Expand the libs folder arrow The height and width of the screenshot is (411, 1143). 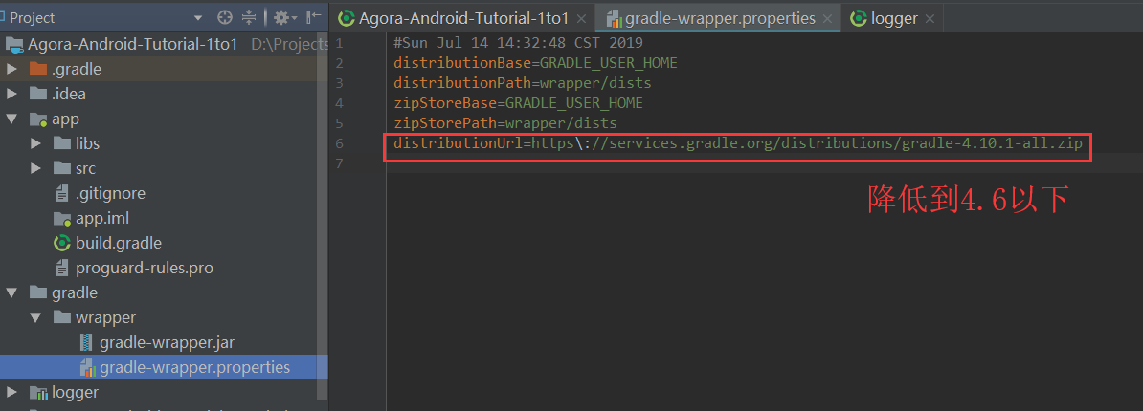[35, 143]
